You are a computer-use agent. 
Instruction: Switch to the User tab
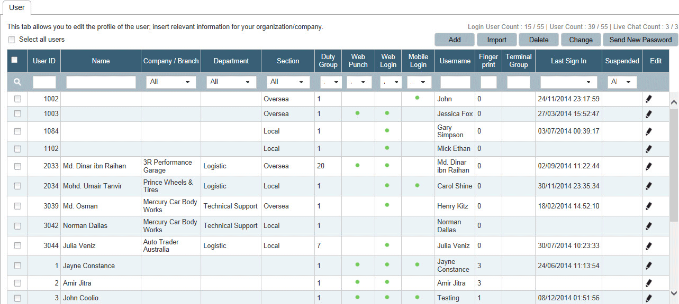17,7
